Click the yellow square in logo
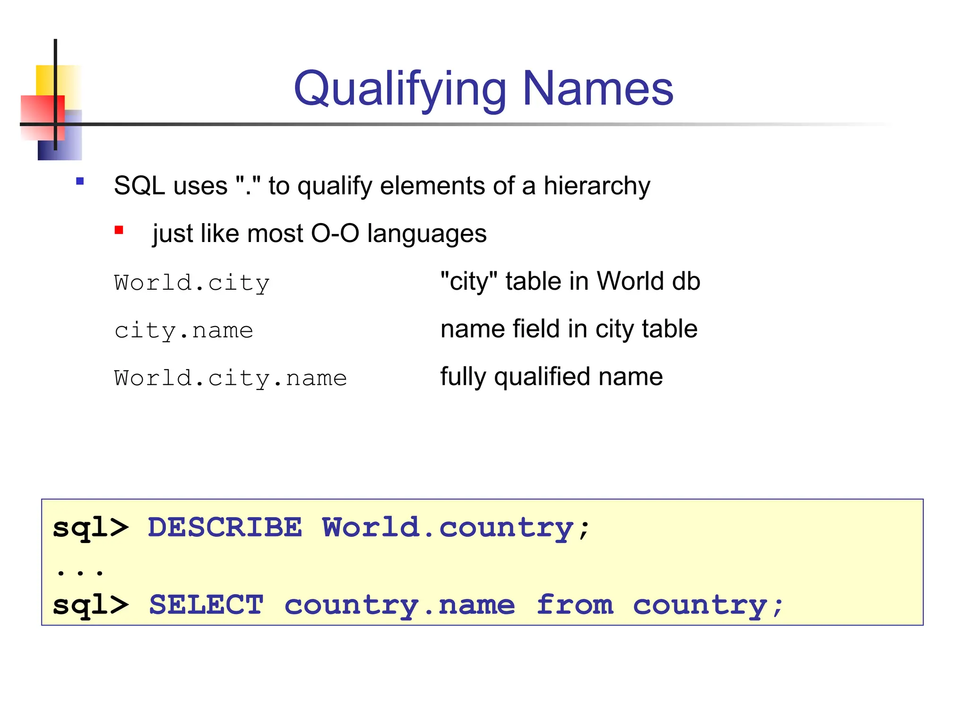The image size is (968, 726). (46, 79)
